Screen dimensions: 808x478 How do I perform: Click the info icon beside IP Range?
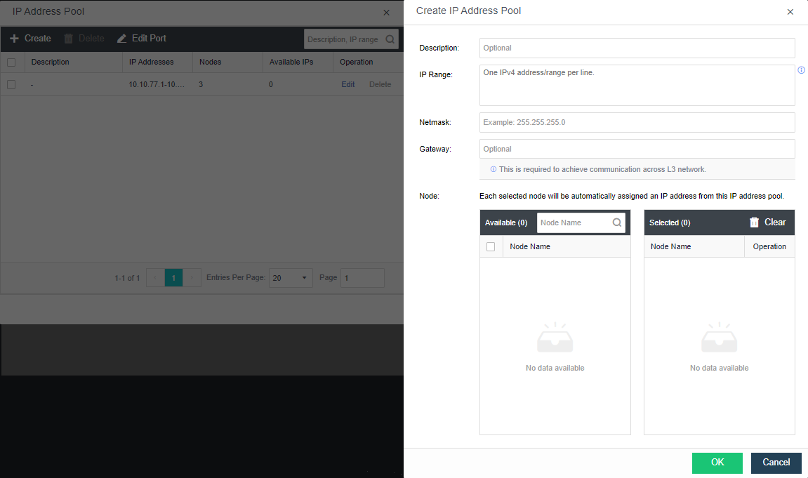[x=801, y=70]
